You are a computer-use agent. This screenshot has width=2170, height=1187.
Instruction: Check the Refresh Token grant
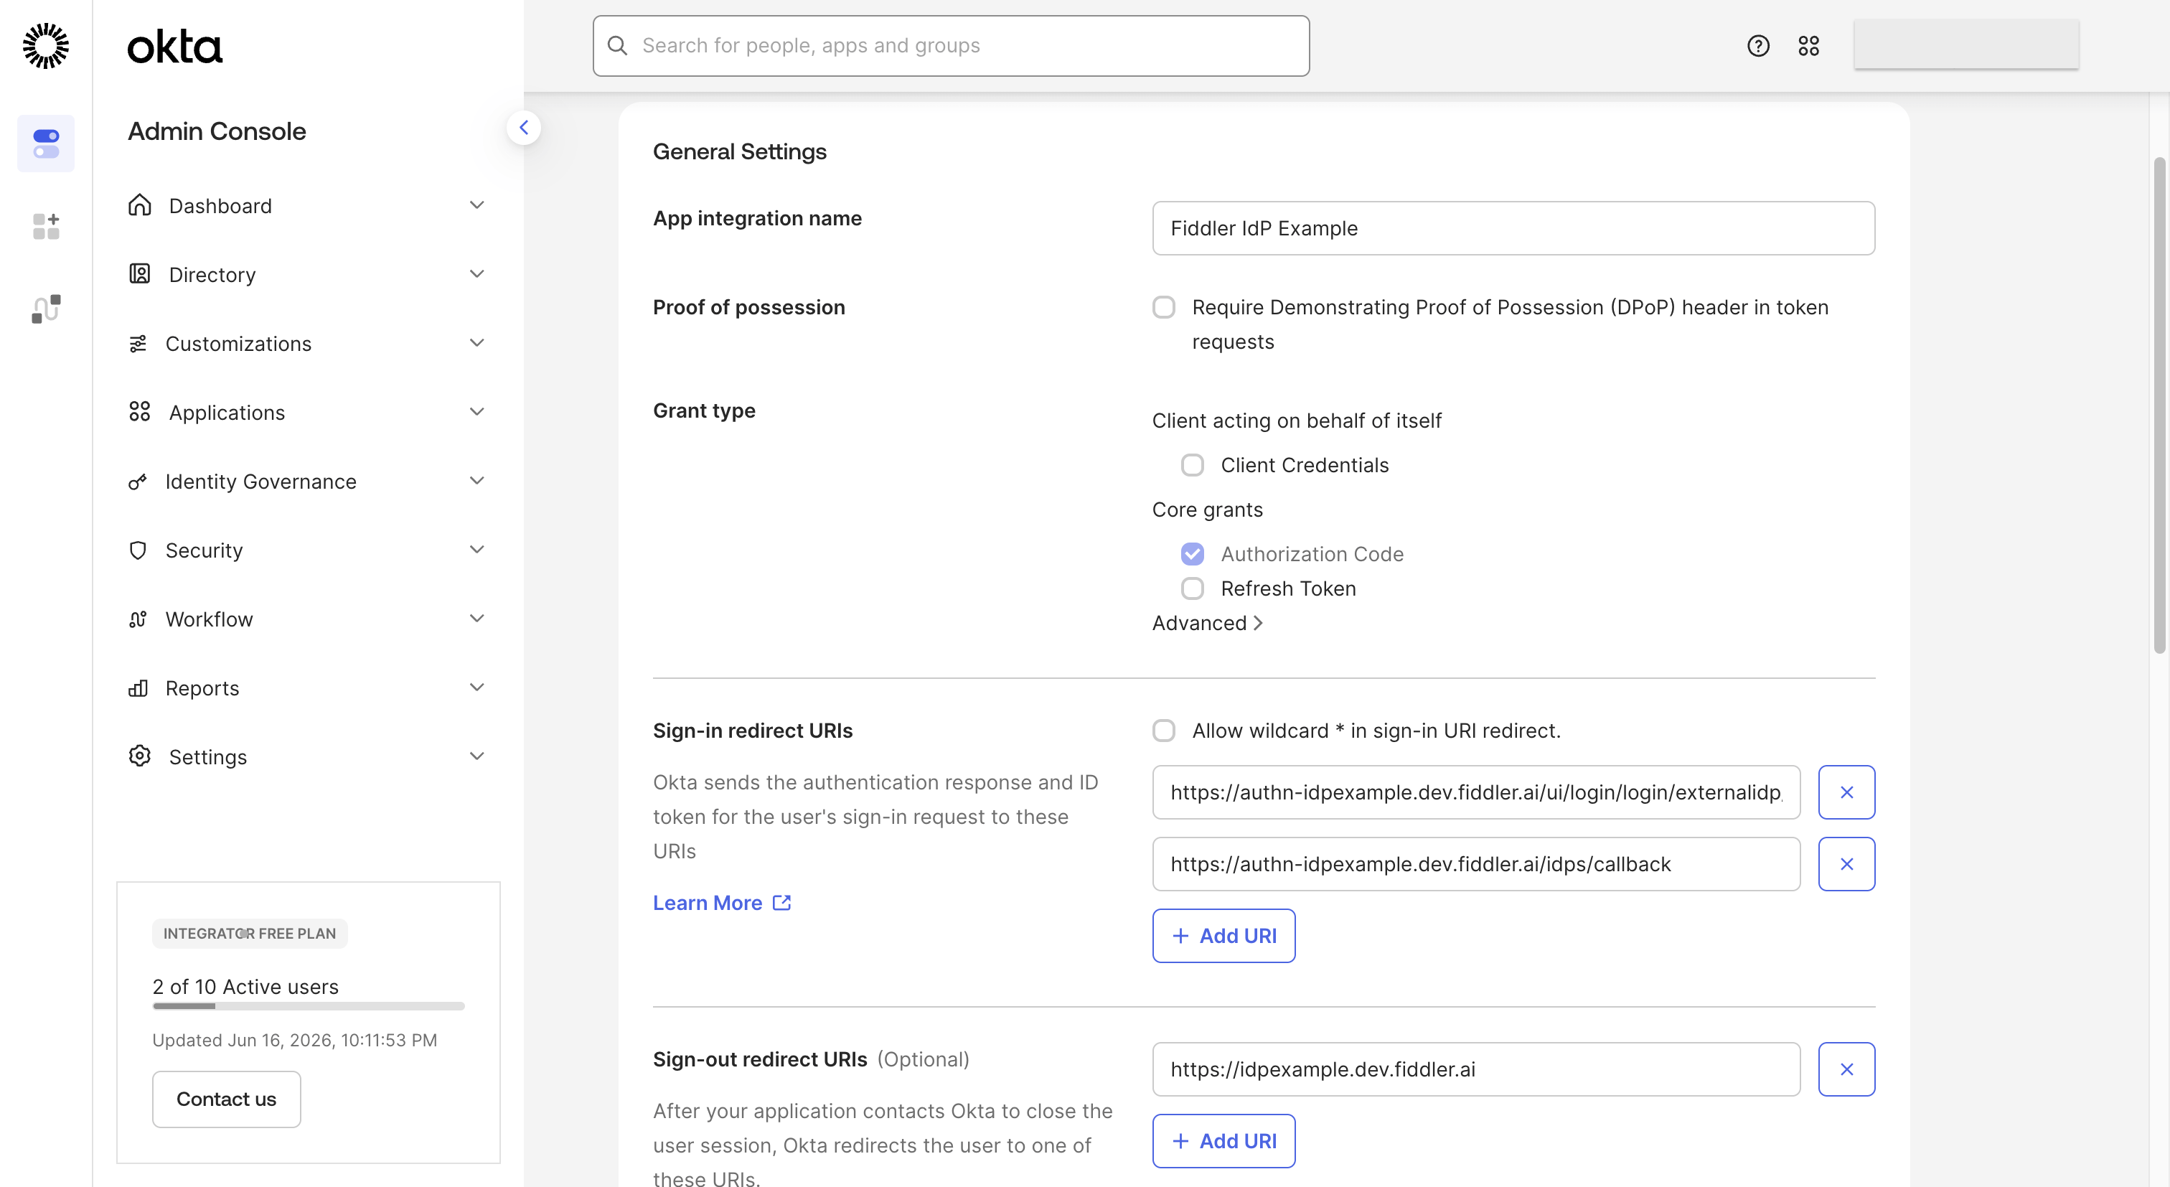[x=1193, y=588]
